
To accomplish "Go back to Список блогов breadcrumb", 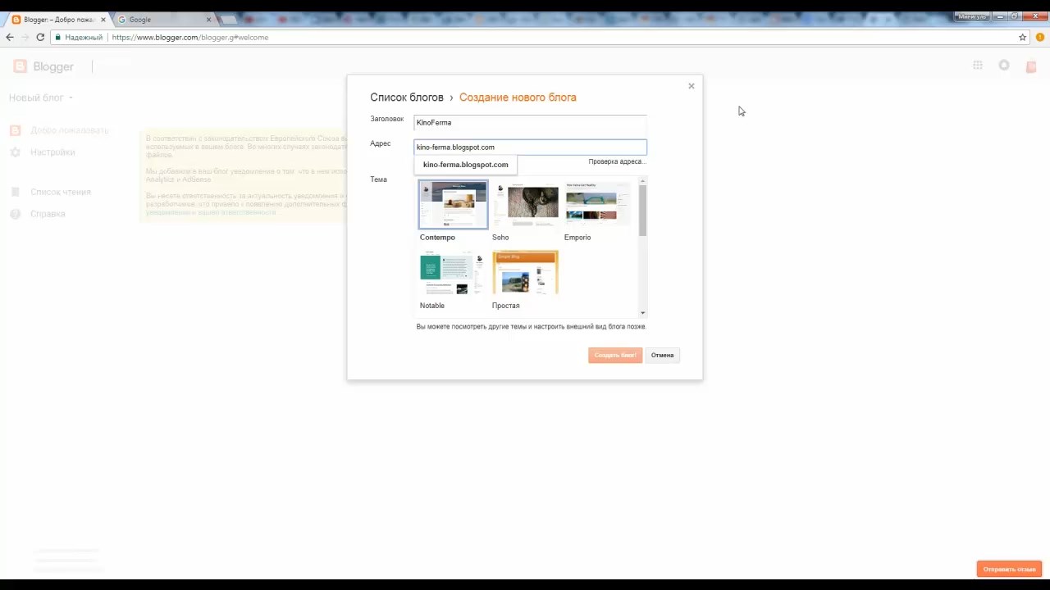I will coord(406,98).
